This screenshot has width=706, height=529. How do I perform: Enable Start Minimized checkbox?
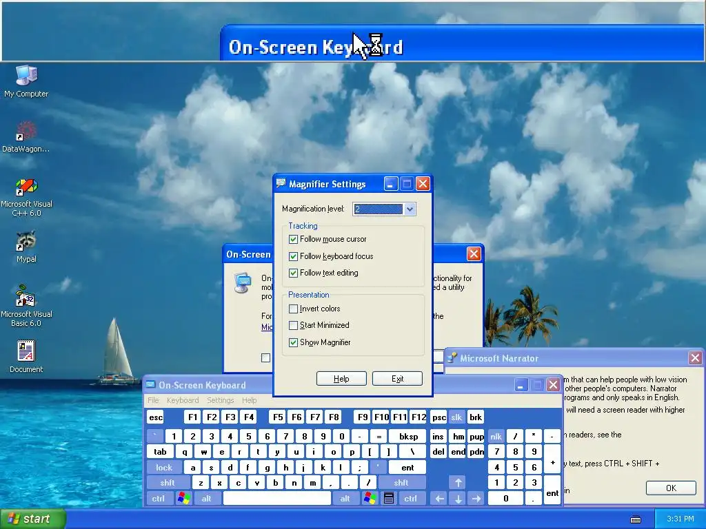tap(293, 325)
